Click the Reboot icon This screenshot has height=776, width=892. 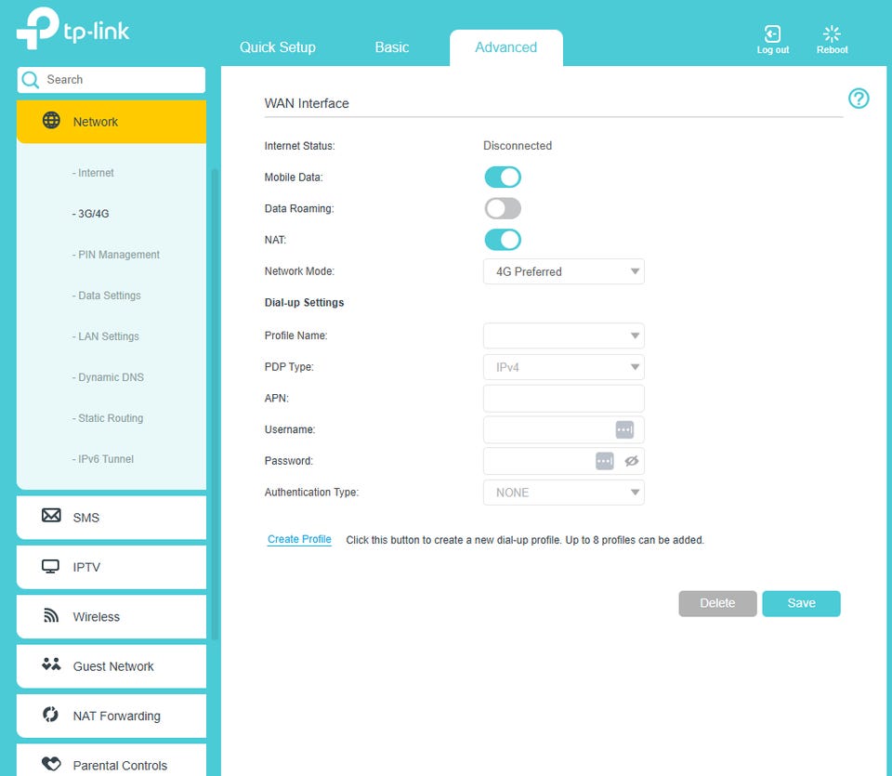832,33
